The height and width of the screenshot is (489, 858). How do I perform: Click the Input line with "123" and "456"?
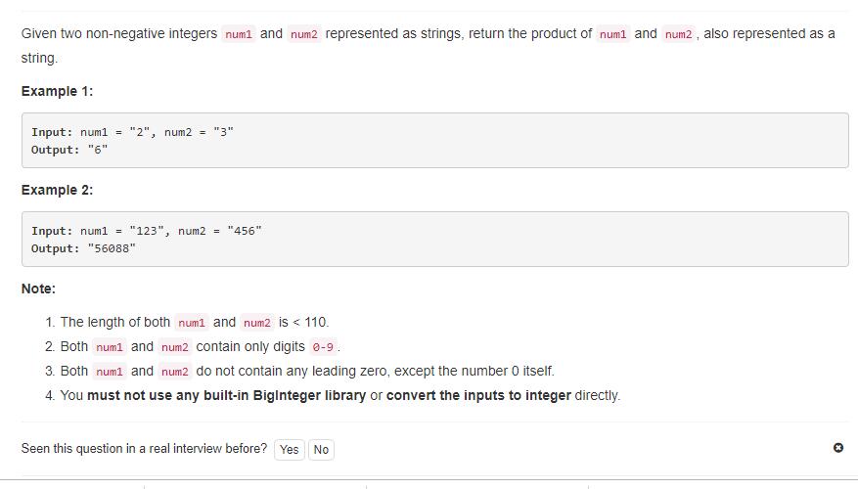tap(147, 231)
